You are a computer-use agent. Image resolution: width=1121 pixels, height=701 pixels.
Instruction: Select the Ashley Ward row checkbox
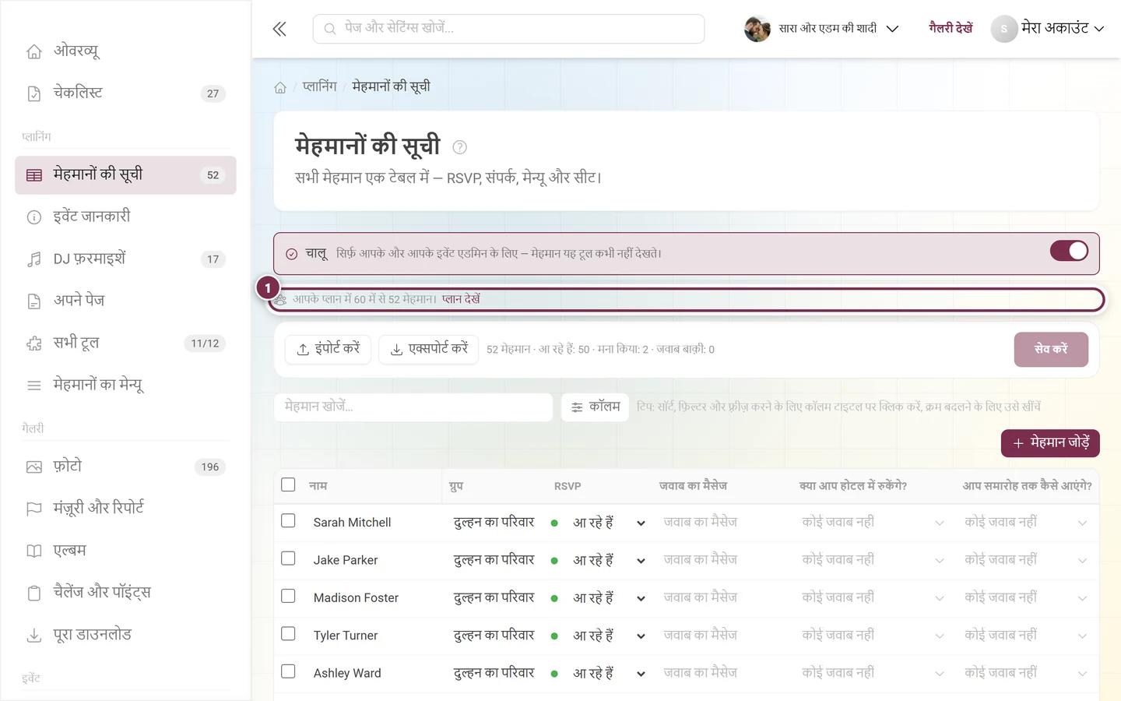tap(288, 671)
